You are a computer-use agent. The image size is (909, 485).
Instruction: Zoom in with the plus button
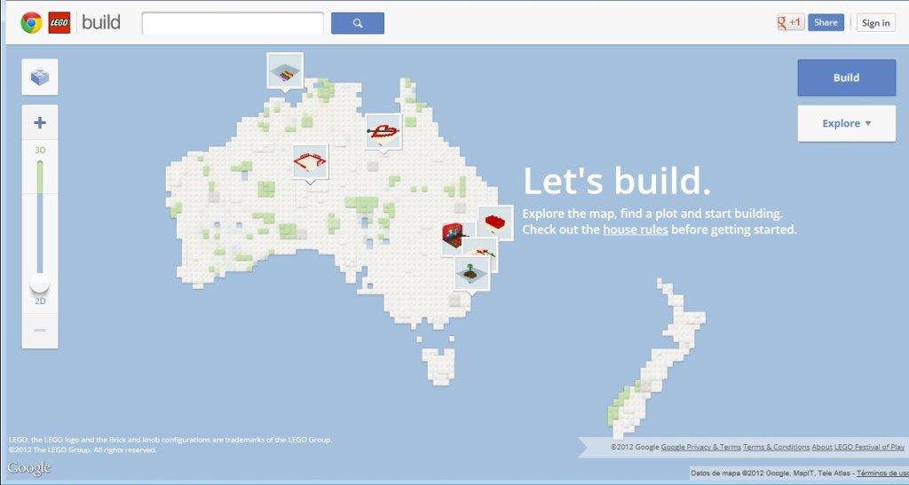pyautogui.click(x=40, y=122)
